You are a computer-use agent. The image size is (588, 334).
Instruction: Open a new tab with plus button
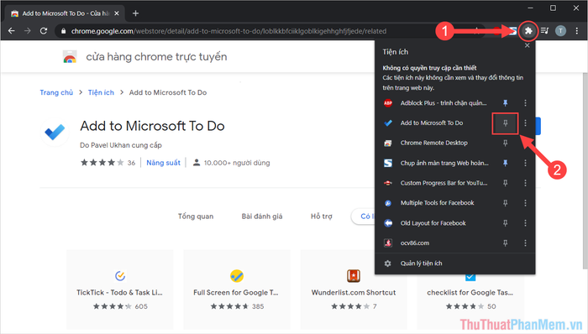coord(136,13)
